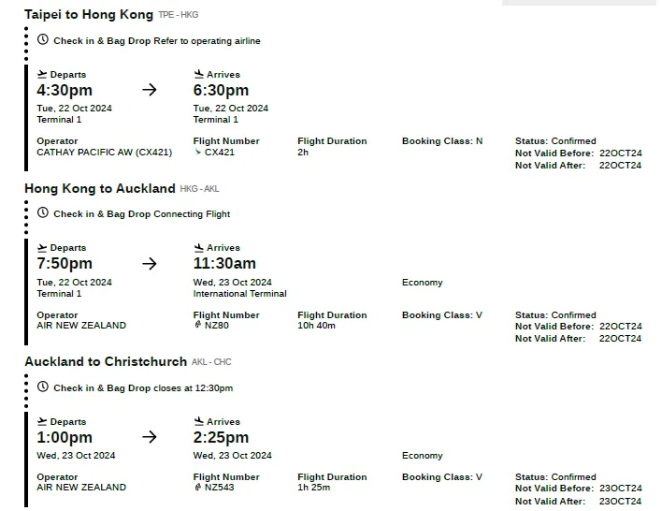Select the Auckland to Christchurch heading
The height and width of the screenshot is (511, 662).
(x=106, y=362)
